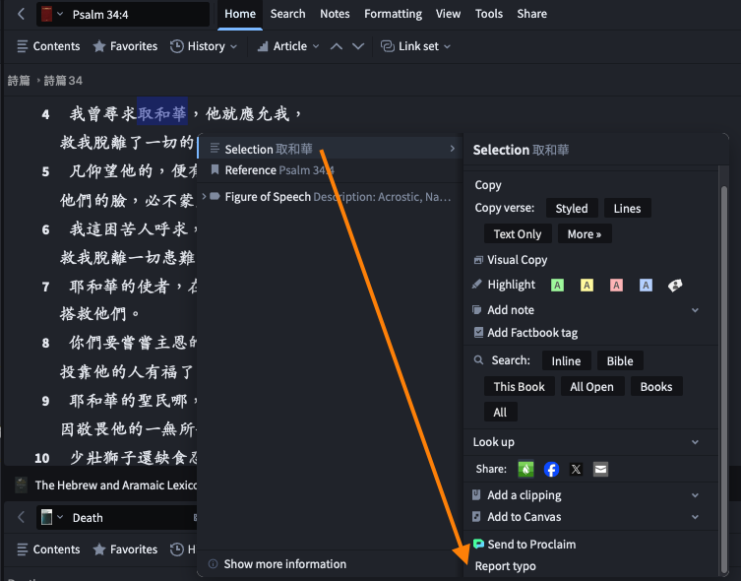Click Report typo
741x581 pixels.
click(505, 566)
